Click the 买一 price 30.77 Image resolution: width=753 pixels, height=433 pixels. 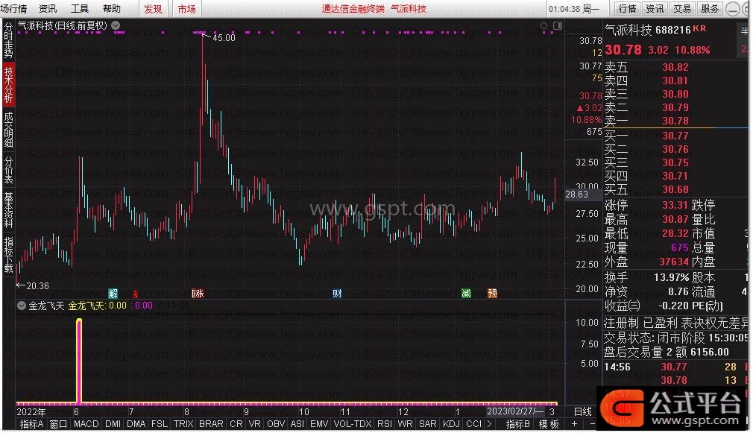675,136
